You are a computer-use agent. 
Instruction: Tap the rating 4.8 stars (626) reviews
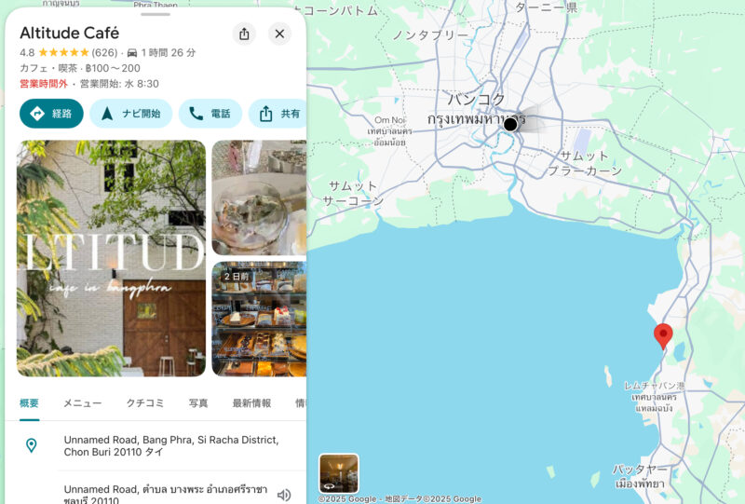68,52
